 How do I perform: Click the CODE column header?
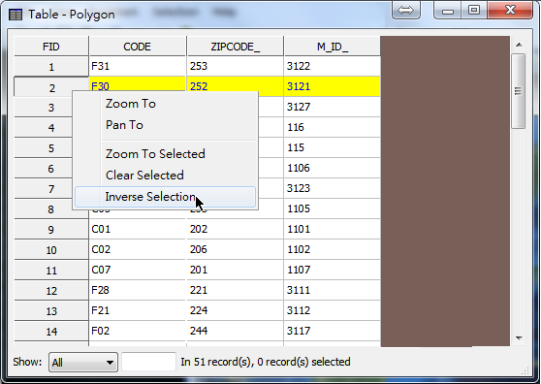pyautogui.click(x=138, y=47)
